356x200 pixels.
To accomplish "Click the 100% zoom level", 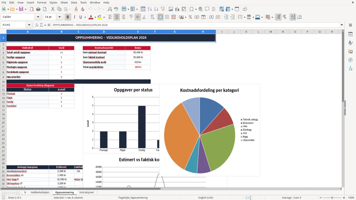I will coord(351,198).
